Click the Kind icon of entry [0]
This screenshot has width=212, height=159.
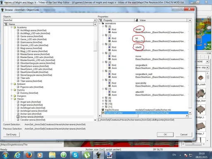click(109, 29)
